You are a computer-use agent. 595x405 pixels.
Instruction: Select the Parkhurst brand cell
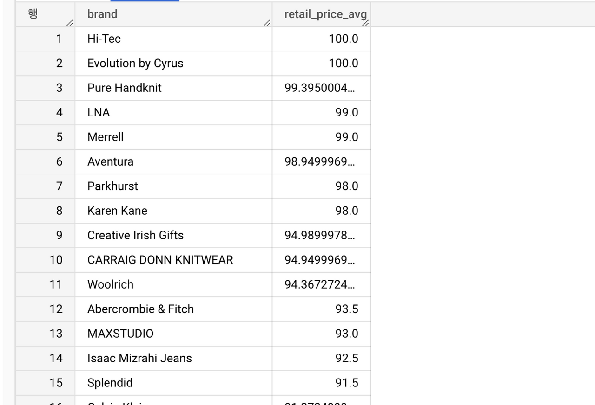point(173,186)
